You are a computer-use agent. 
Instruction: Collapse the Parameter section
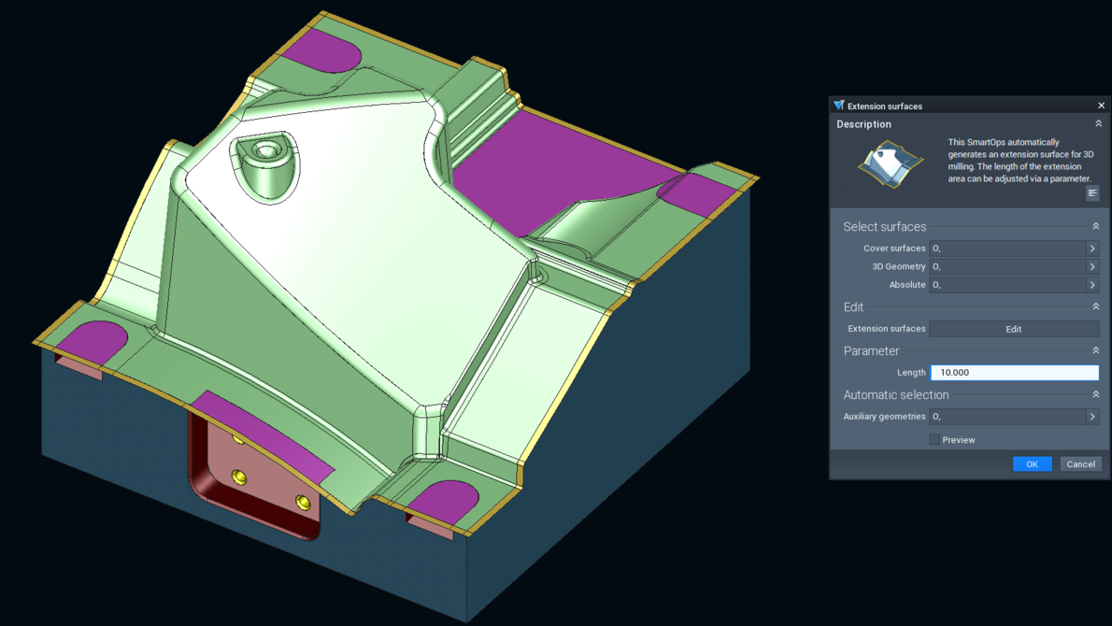(x=1096, y=349)
